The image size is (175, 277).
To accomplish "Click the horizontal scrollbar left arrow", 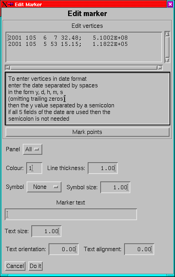I will pyautogui.click(x=7, y=67).
